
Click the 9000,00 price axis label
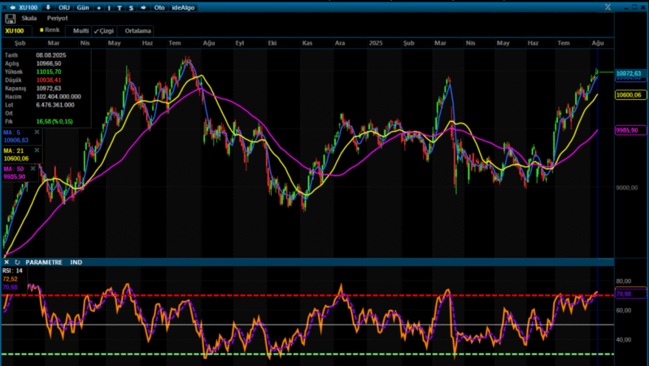point(627,188)
